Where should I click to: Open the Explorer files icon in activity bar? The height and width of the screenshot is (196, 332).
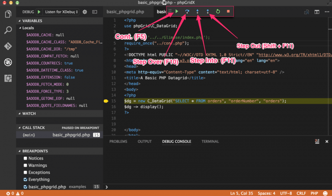(x=8, y=15)
